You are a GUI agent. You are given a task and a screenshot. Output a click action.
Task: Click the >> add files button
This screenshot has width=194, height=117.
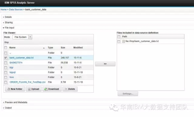(105, 64)
